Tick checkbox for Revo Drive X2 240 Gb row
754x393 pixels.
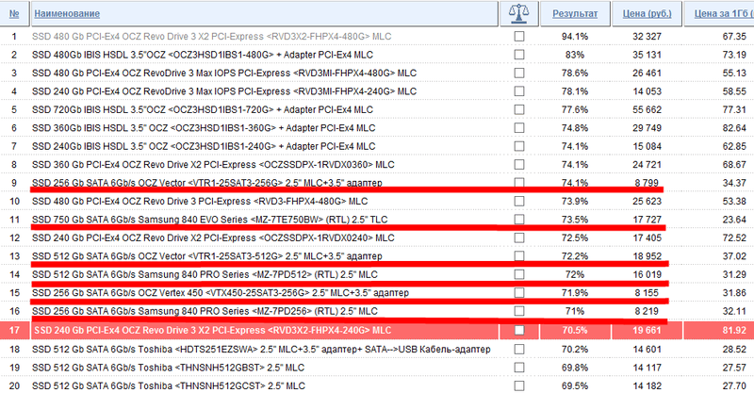[519, 237]
